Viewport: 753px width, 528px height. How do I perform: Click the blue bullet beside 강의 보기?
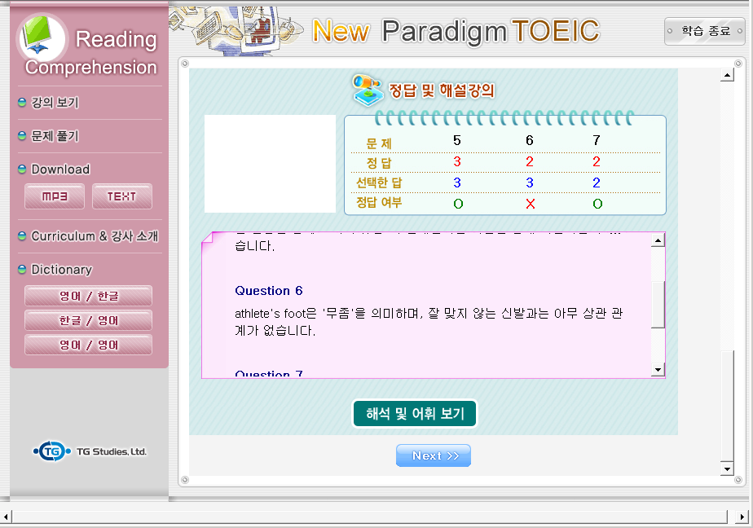22,102
